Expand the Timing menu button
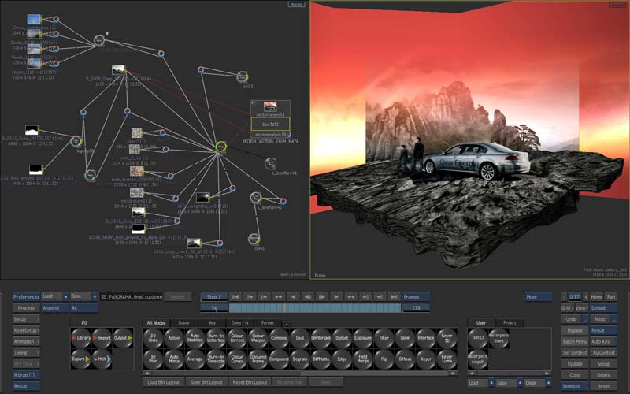The image size is (630, 394). tap(26, 352)
